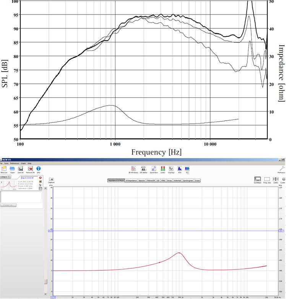Open the EQ window

coord(187,168)
